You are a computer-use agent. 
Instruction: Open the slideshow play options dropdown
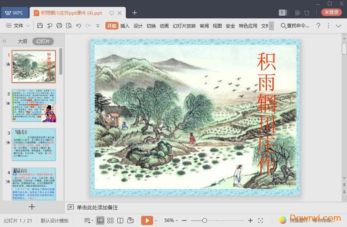(x=156, y=220)
